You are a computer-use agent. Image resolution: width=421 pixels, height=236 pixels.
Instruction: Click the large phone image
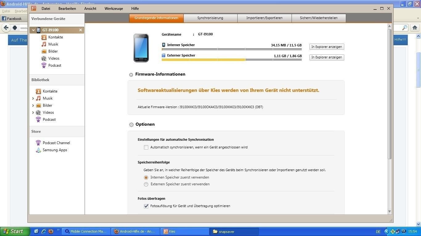click(141, 48)
